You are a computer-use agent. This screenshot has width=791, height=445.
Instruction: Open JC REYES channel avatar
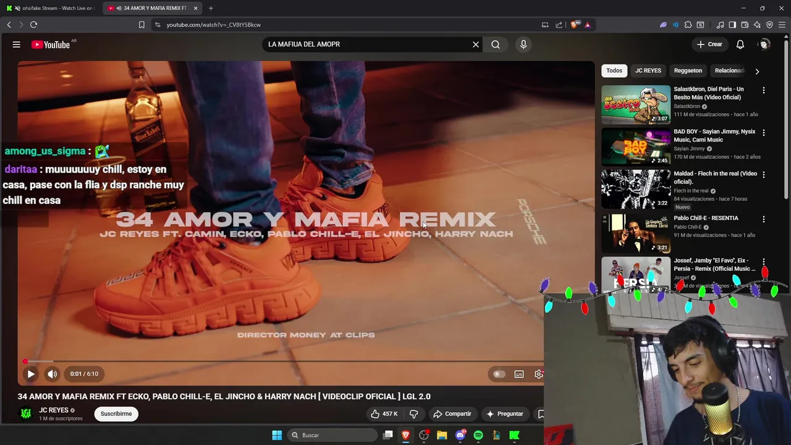26,413
